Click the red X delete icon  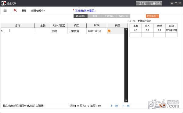pyautogui.click(x=15, y=10)
